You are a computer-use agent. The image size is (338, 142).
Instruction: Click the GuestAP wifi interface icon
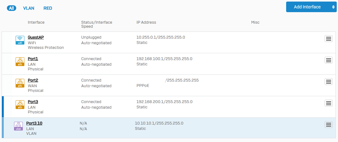(20, 40)
